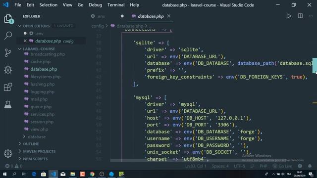The image size is (317, 178).
Task: Click the config breadcrumb segment
Action: click(x=98, y=26)
